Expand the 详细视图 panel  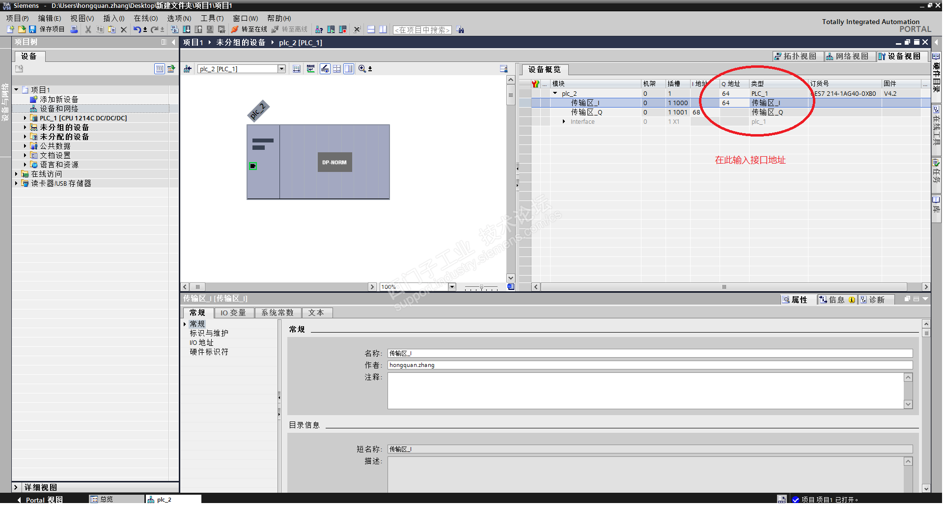[16, 487]
